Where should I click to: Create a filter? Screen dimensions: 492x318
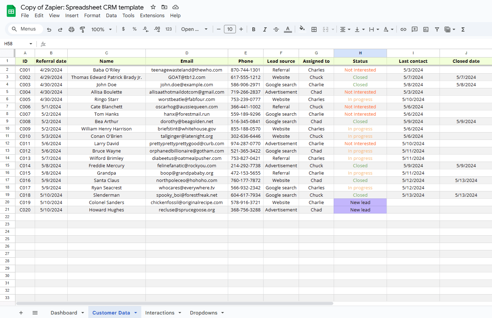[x=437, y=29]
